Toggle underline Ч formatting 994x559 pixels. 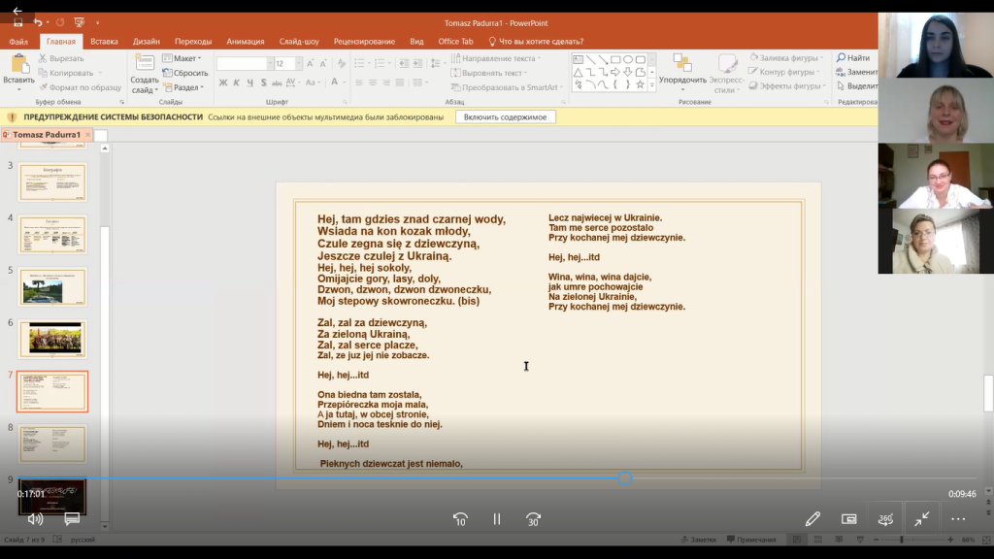pyautogui.click(x=249, y=82)
